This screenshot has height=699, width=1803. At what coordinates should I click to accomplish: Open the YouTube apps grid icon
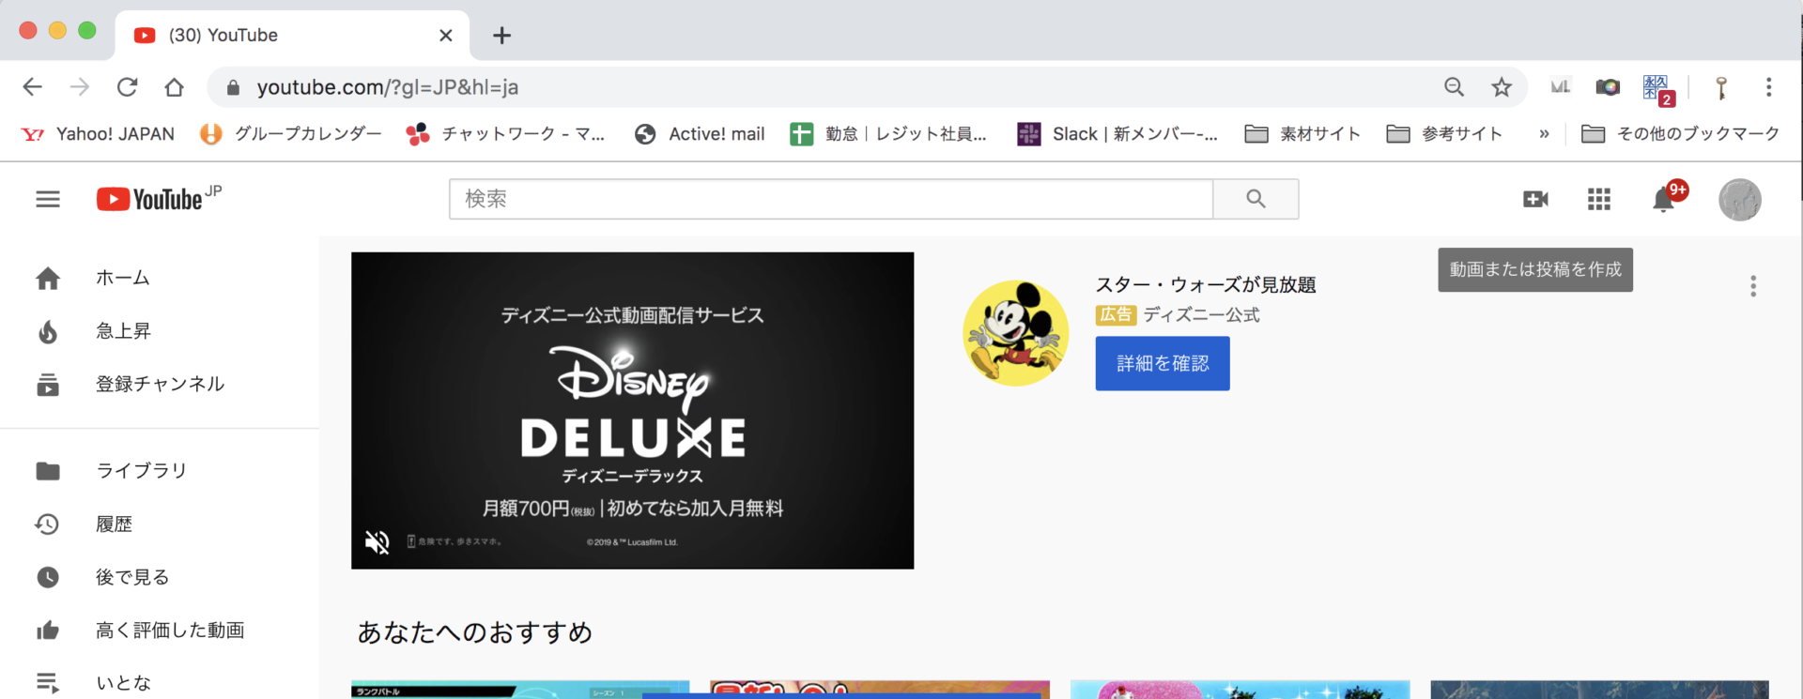(x=1599, y=199)
